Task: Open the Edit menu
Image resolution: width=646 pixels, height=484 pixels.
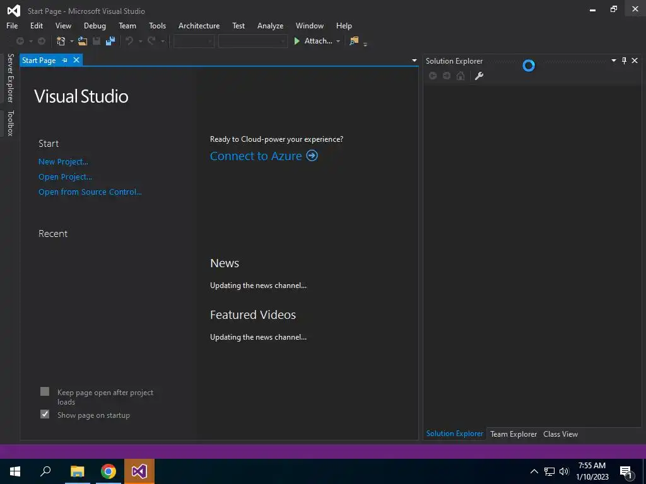Action: (36, 25)
